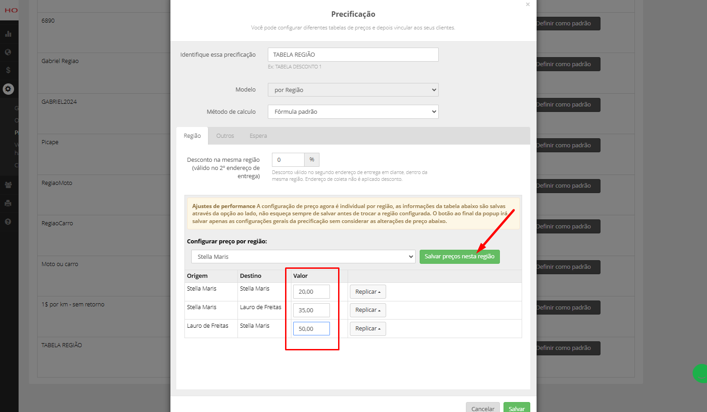Viewport: 707px width, 412px height.
Task: Expand Replicar menu for Lauro de Freitas destination
Action: (x=368, y=310)
